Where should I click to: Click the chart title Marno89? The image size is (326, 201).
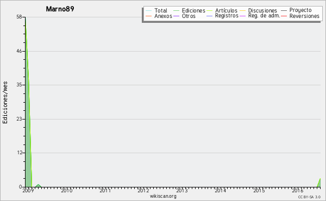click(60, 9)
